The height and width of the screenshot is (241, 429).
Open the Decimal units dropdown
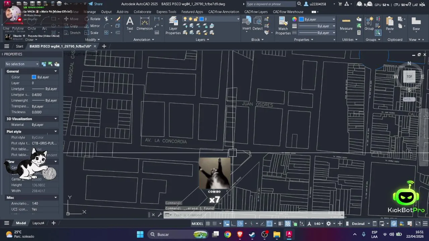(360, 224)
